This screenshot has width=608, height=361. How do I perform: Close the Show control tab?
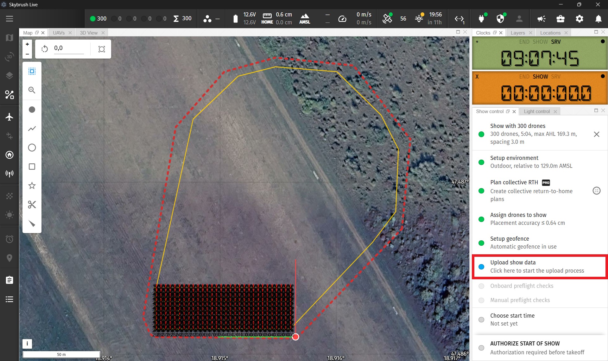pos(514,111)
